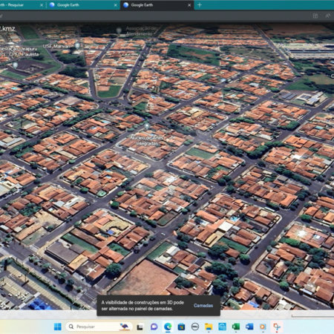Open the Camadas layers panel link

(203, 306)
